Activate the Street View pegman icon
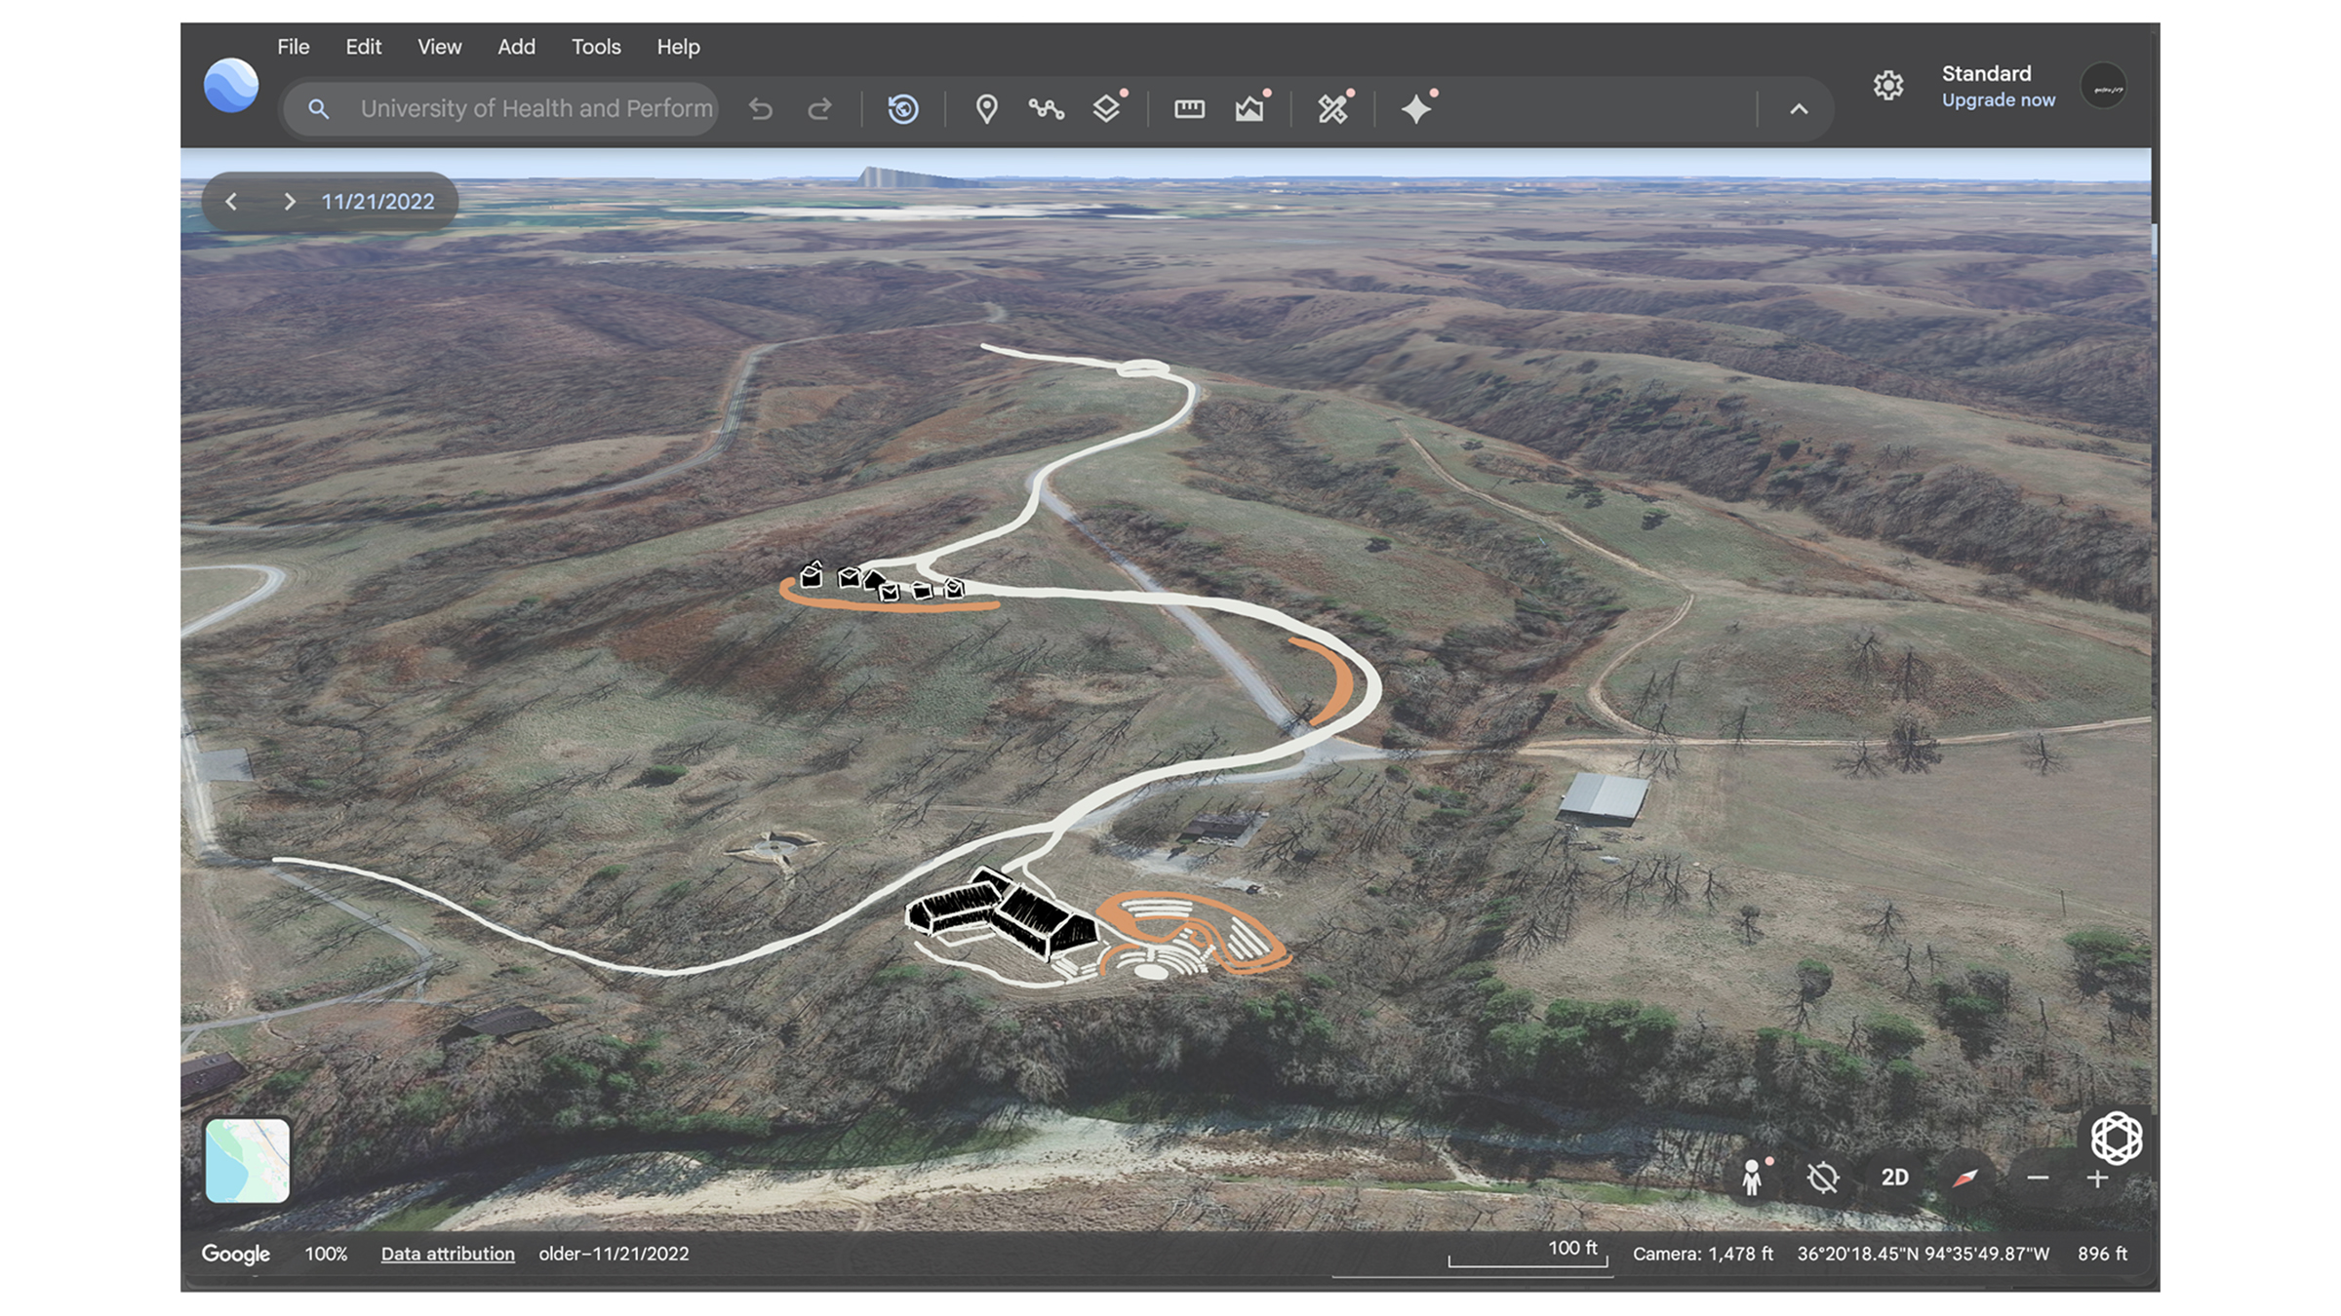The image size is (2341, 1316). click(1752, 1178)
